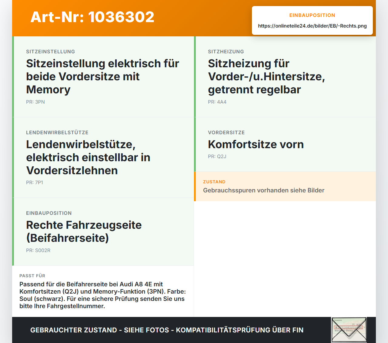Click the VORDERSITZE category label

(226, 132)
